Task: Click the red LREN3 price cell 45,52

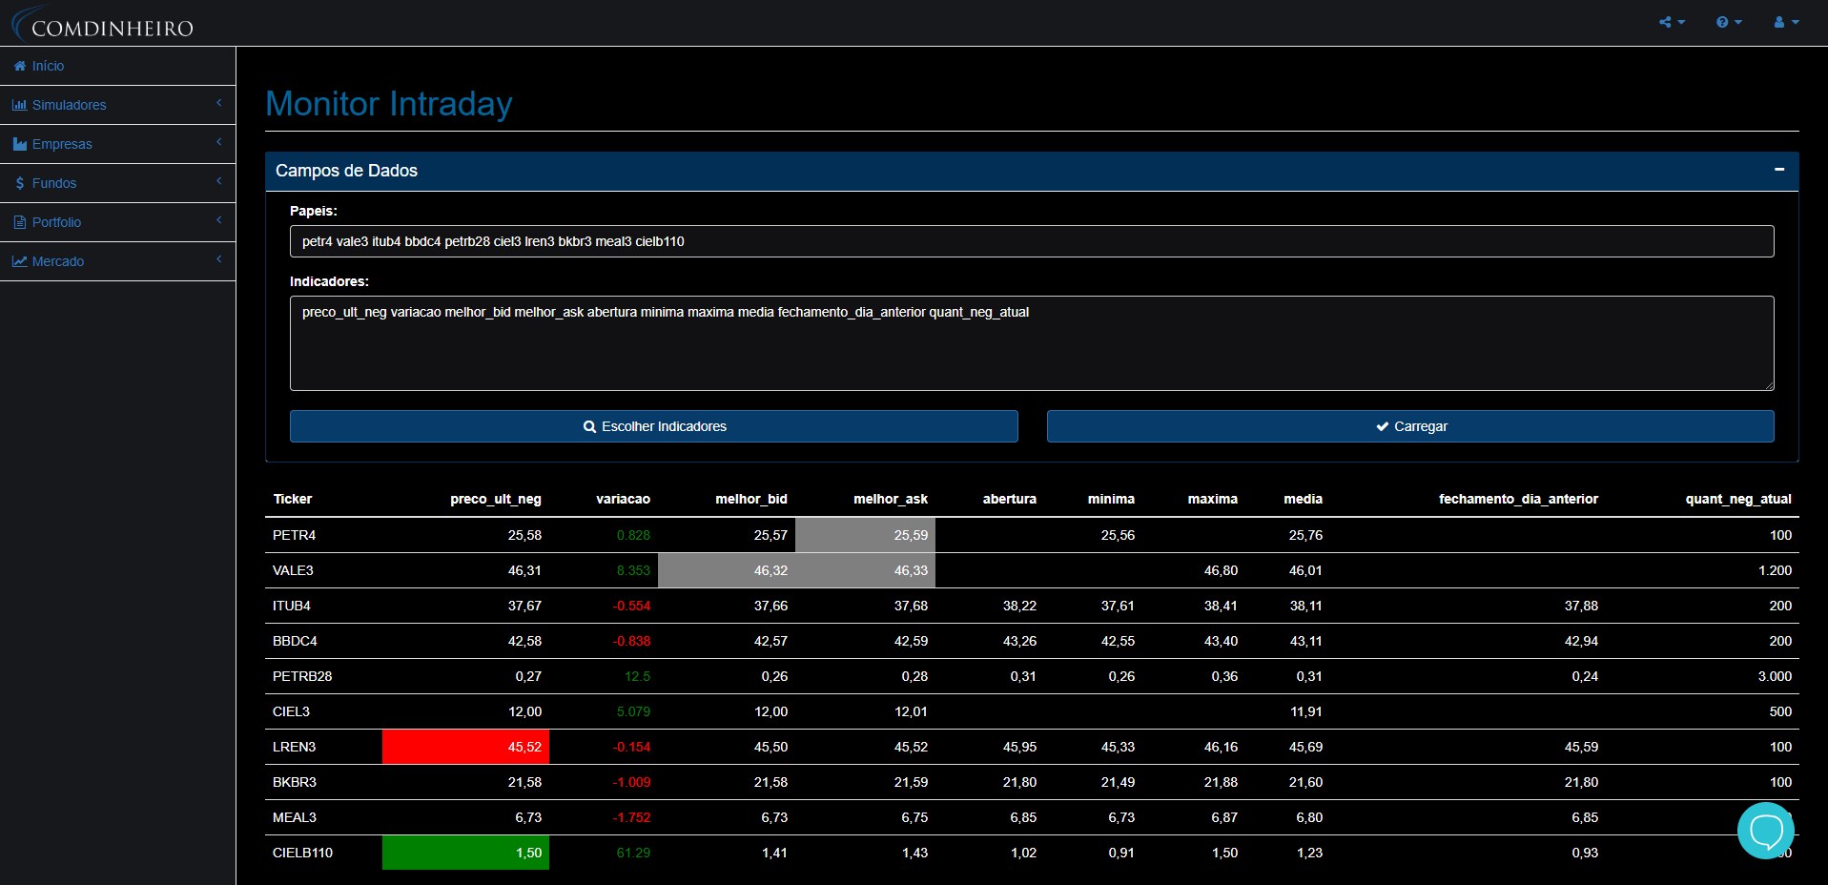Action: point(465,747)
